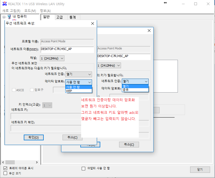Toggle the 암호구 checkbox
215x178 pixels.
[32, 90]
